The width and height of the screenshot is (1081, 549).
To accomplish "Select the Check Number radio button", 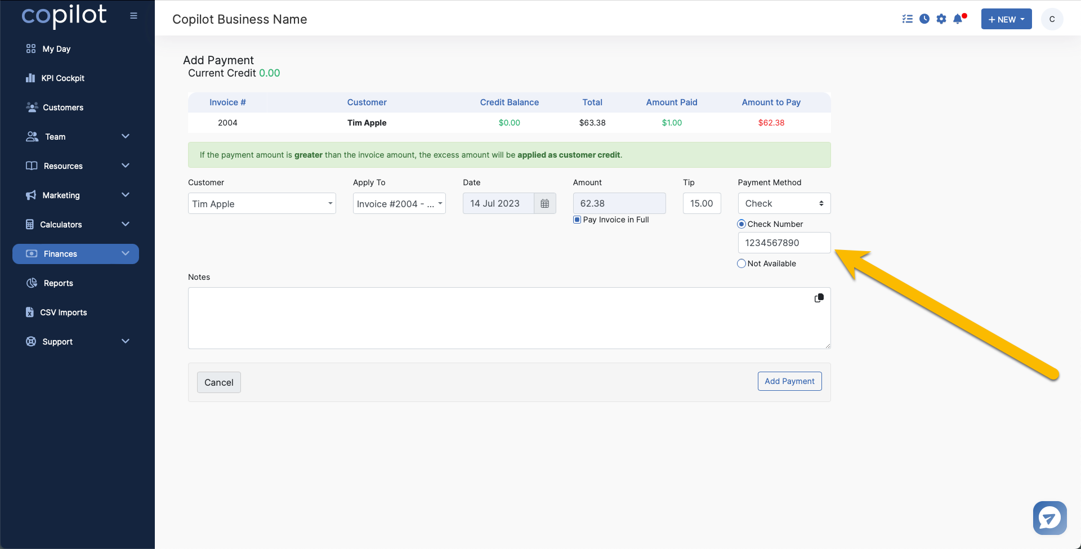I will (741, 224).
